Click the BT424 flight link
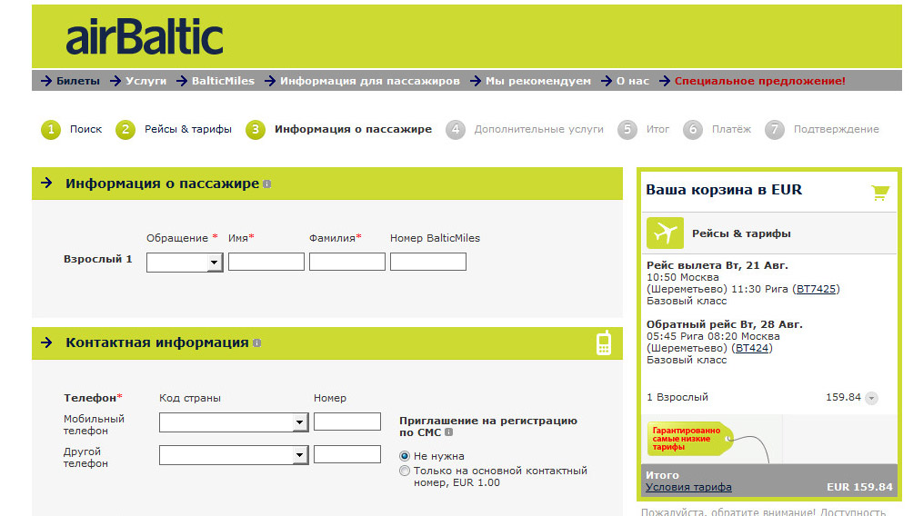The image size is (923, 516). [x=752, y=348]
